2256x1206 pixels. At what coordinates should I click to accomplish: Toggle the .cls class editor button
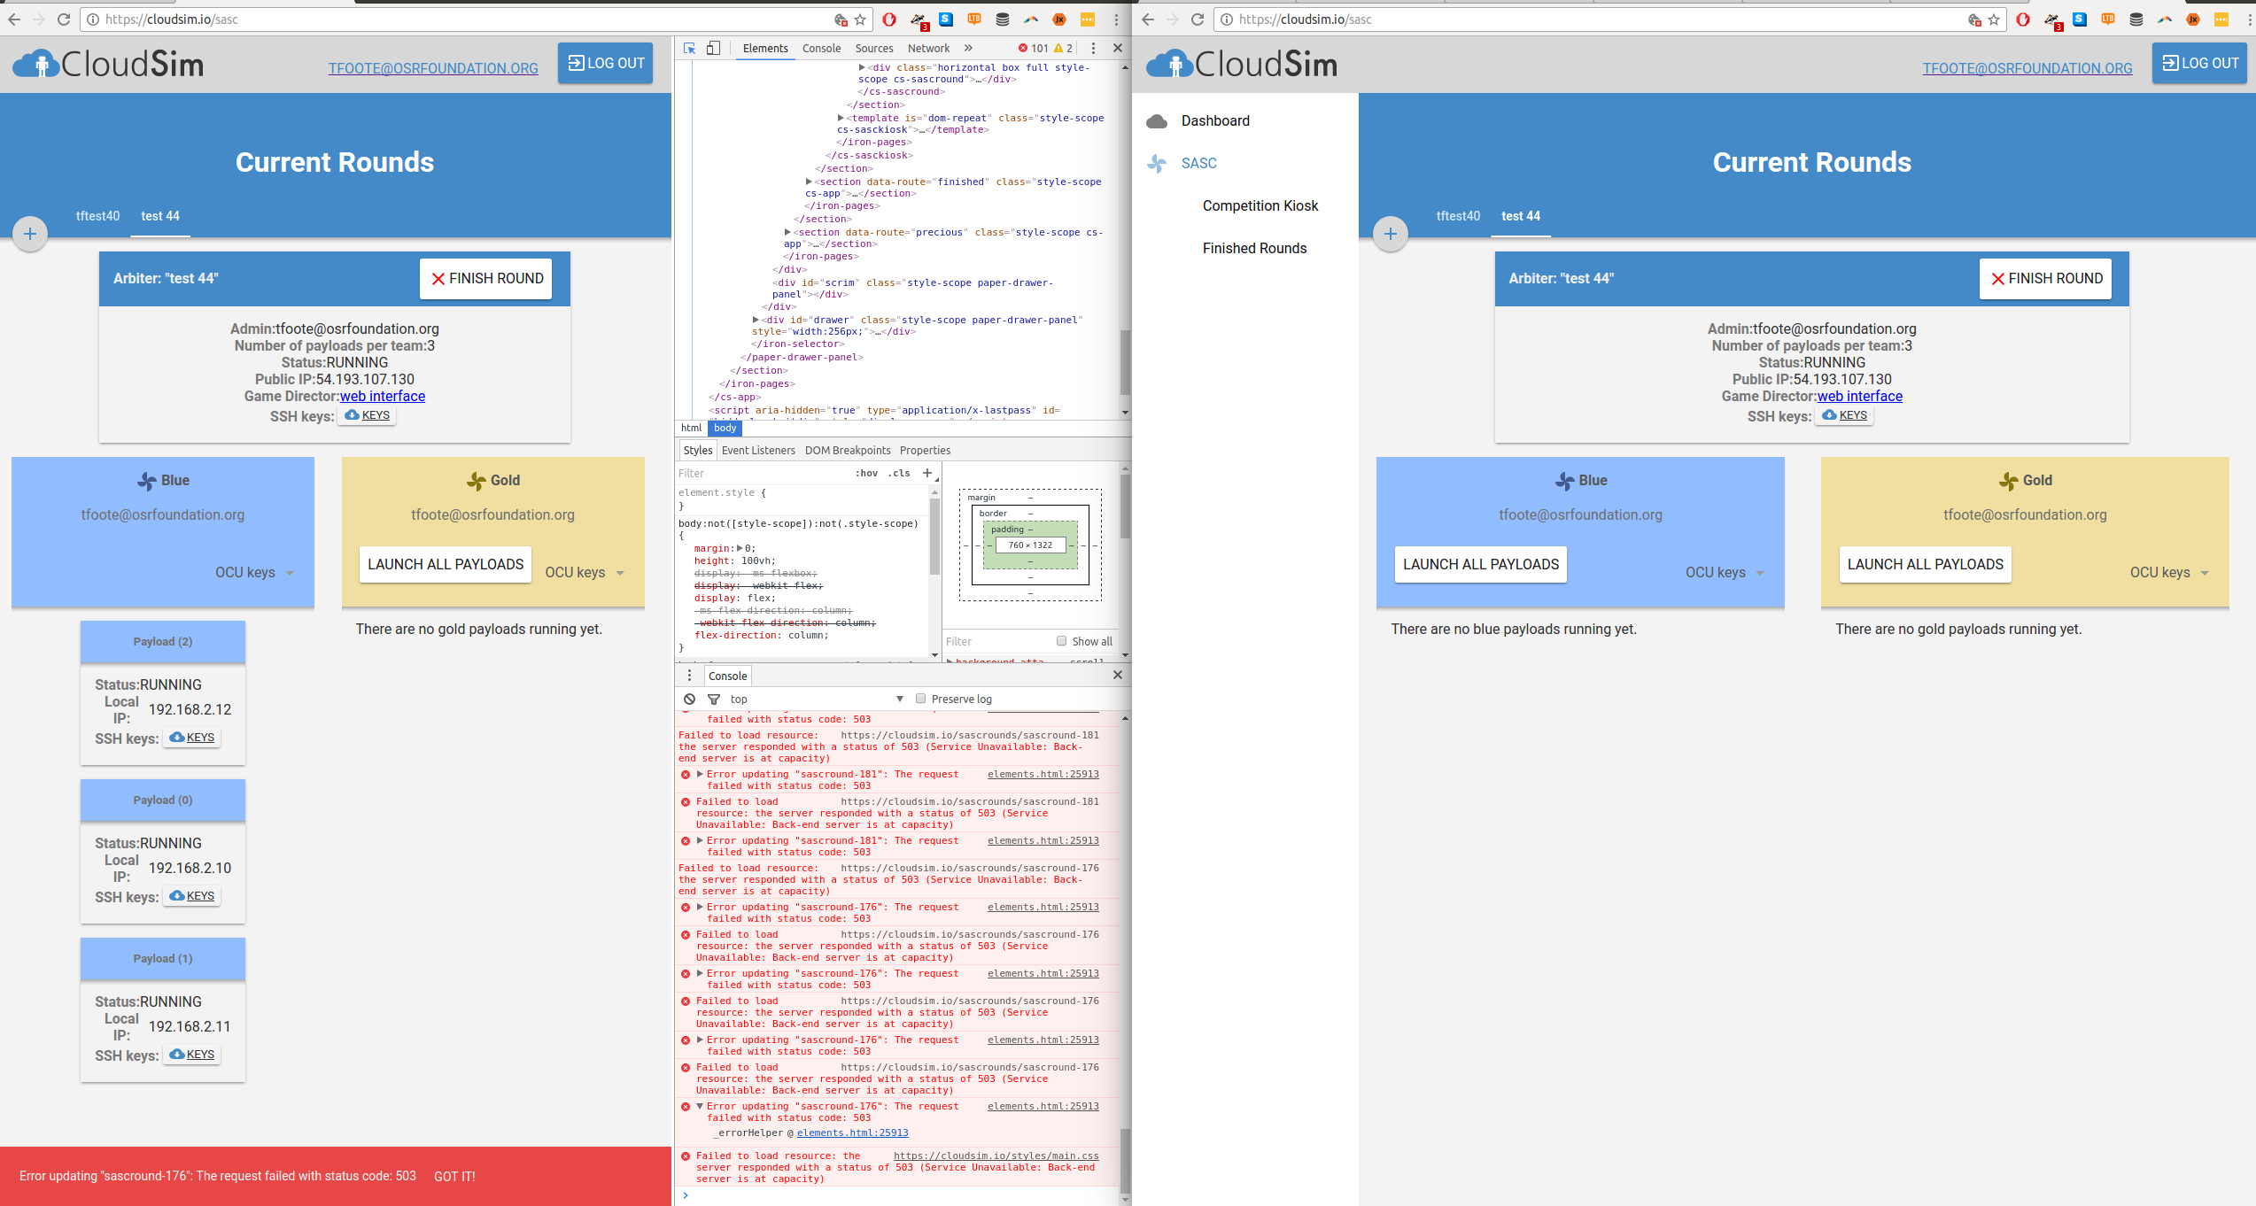click(900, 473)
